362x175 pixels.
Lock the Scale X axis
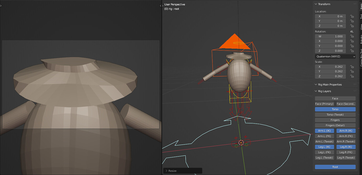click(352, 67)
